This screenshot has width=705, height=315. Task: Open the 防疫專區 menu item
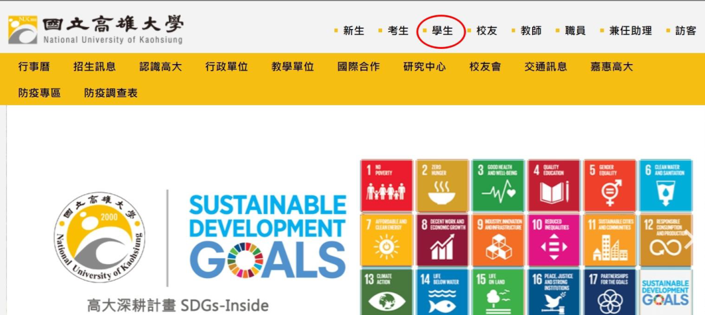[x=39, y=93]
